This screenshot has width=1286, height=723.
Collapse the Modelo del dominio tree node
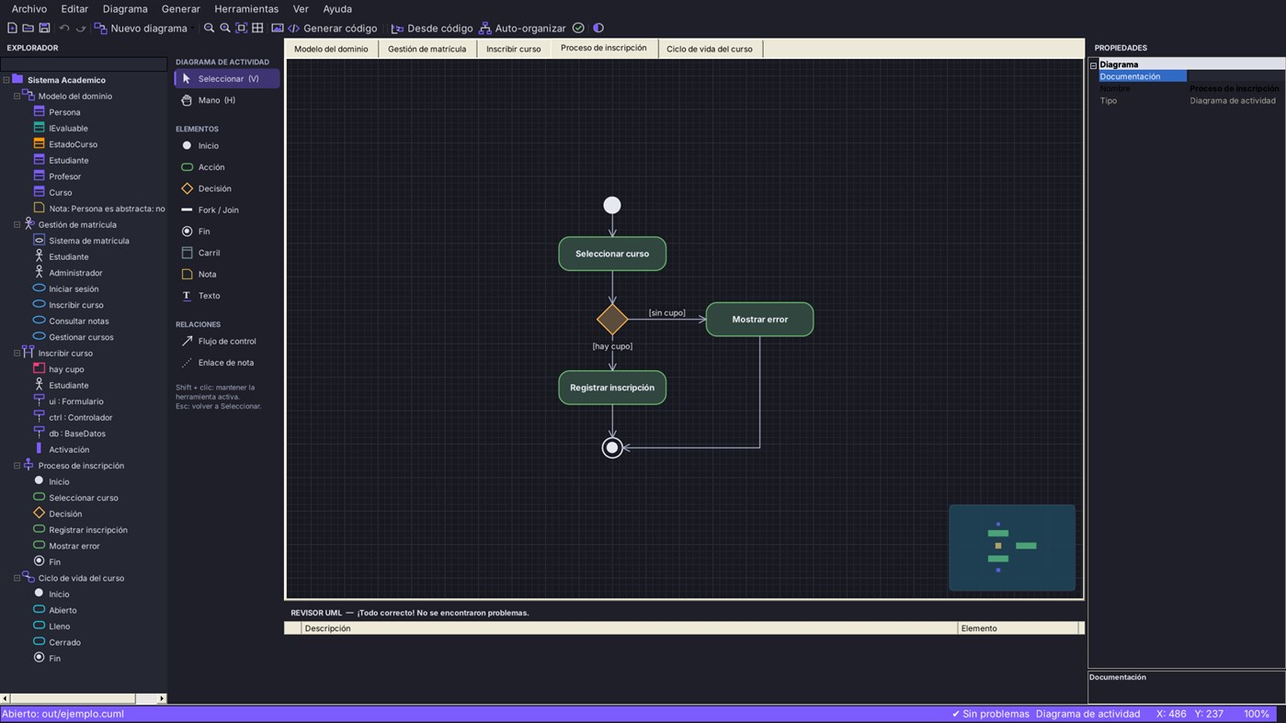pos(17,96)
